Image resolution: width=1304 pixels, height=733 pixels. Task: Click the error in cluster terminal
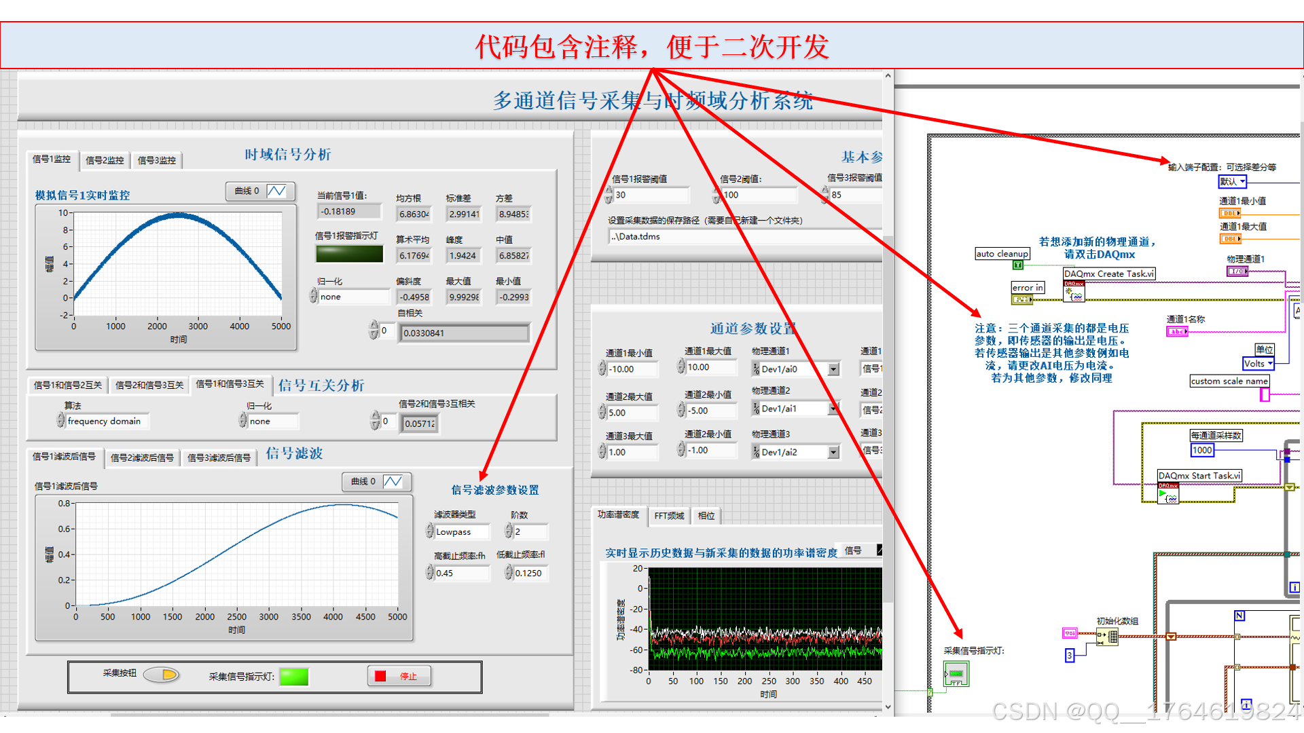(1021, 299)
